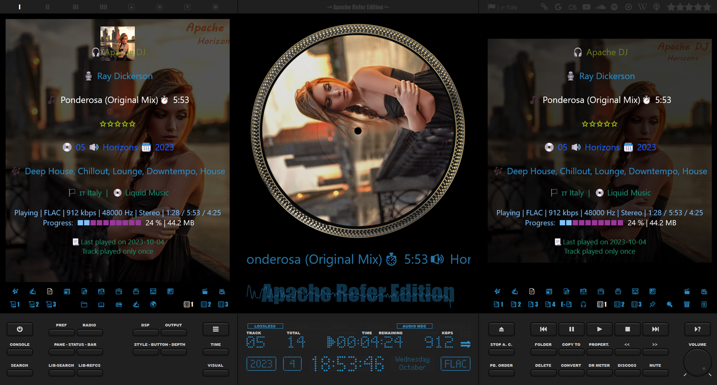Click the spinning vinyl album art

pyautogui.click(x=358, y=131)
